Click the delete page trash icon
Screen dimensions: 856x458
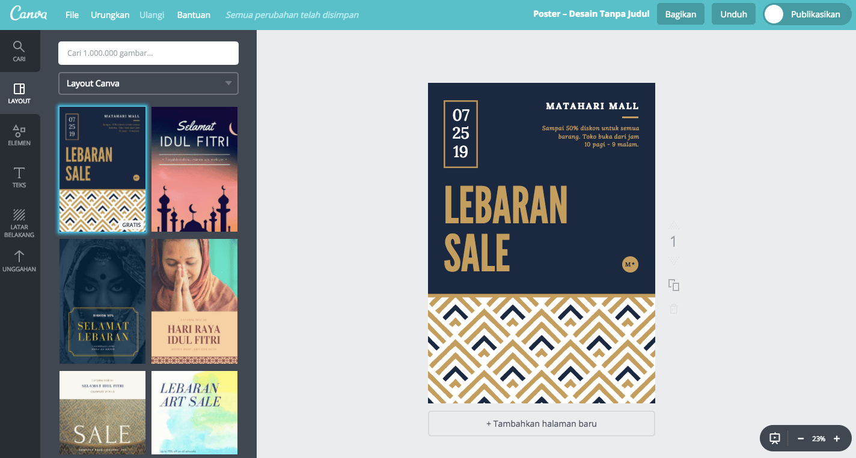pyautogui.click(x=674, y=309)
